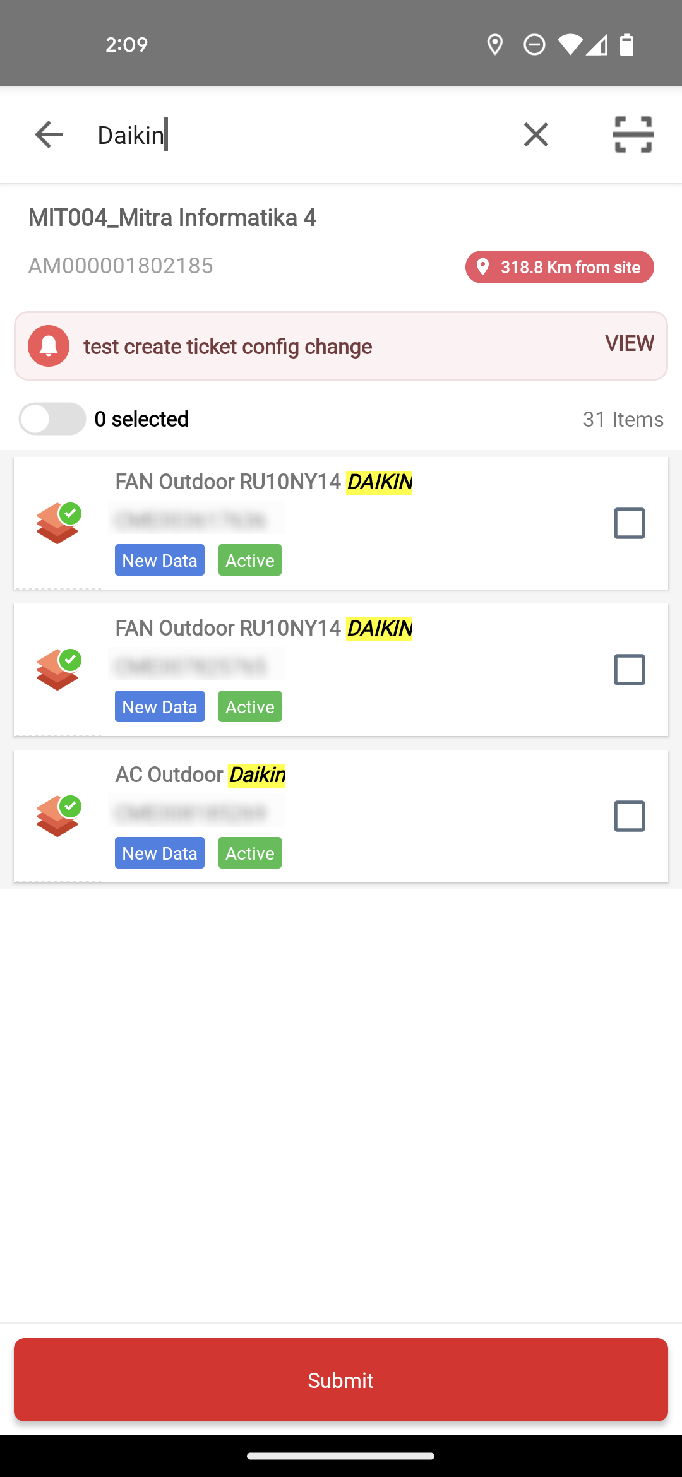The width and height of the screenshot is (682, 1477).
Task: Tap the 318.8 Km from site badge
Action: coord(559,267)
